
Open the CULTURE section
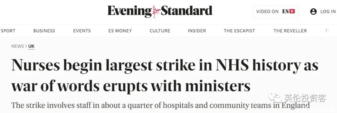pos(160,31)
